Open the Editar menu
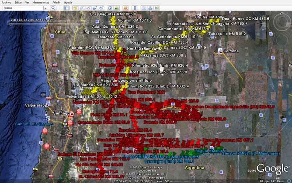Image resolution: width=292 pixels, height=183 pixels. point(18,3)
